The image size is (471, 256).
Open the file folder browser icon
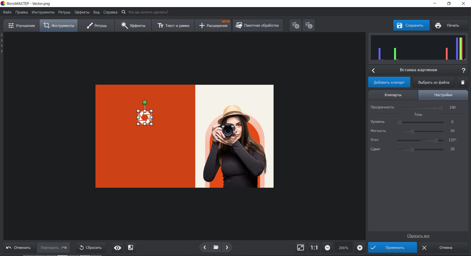point(216,247)
